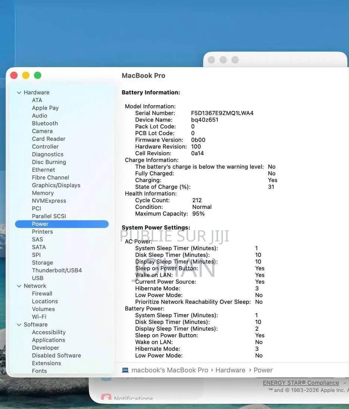This screenshot has height=409, width=349.
Task: Select Parallel SCSI in the sidebar
Action: coord(49,216)
